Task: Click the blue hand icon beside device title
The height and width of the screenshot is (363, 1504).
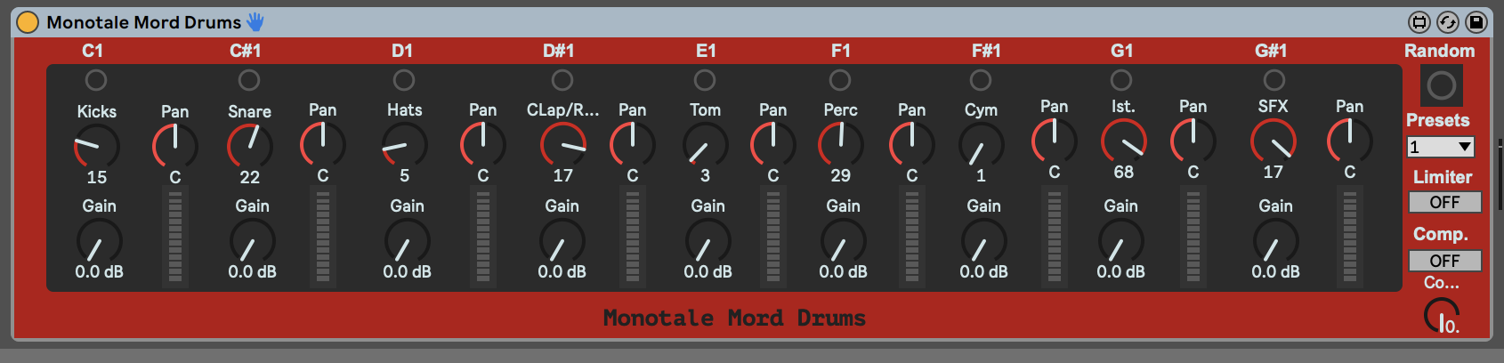Action: point(256,22)
